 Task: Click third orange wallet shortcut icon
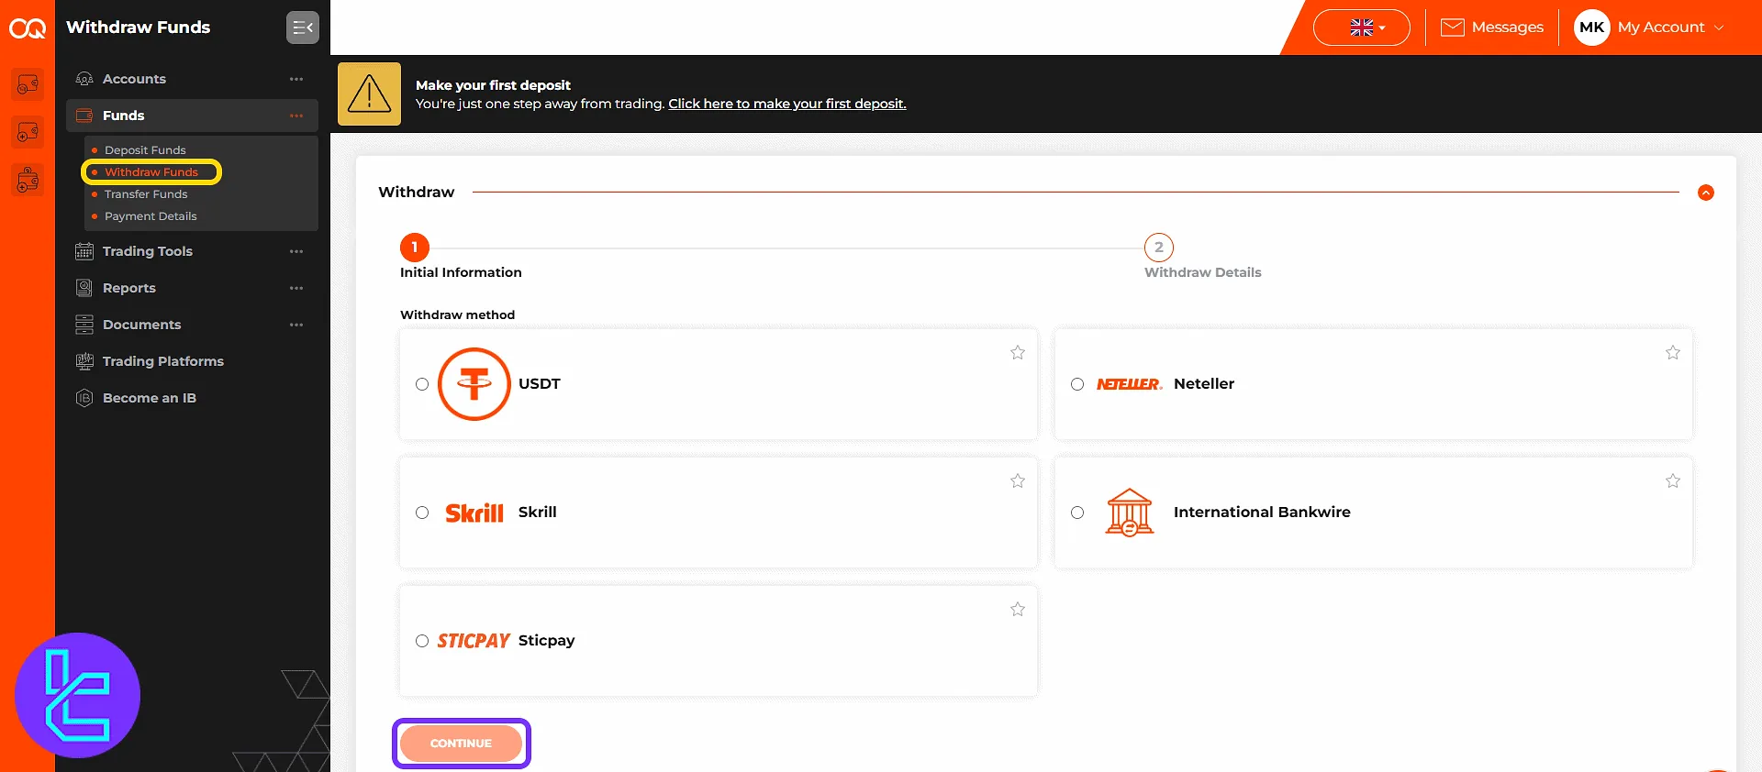coord(28,180)
